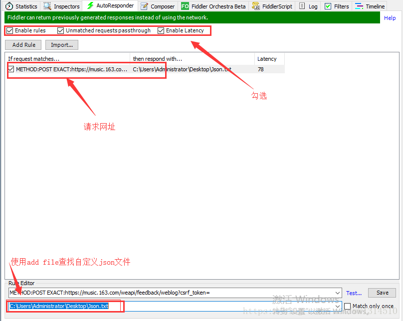Image resolution: width=403 pixels, height=321 pixels.
Task: Click the Save button
Action: coord(382,293)
